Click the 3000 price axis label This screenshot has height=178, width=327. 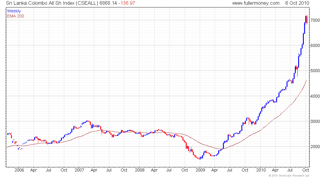315,121
